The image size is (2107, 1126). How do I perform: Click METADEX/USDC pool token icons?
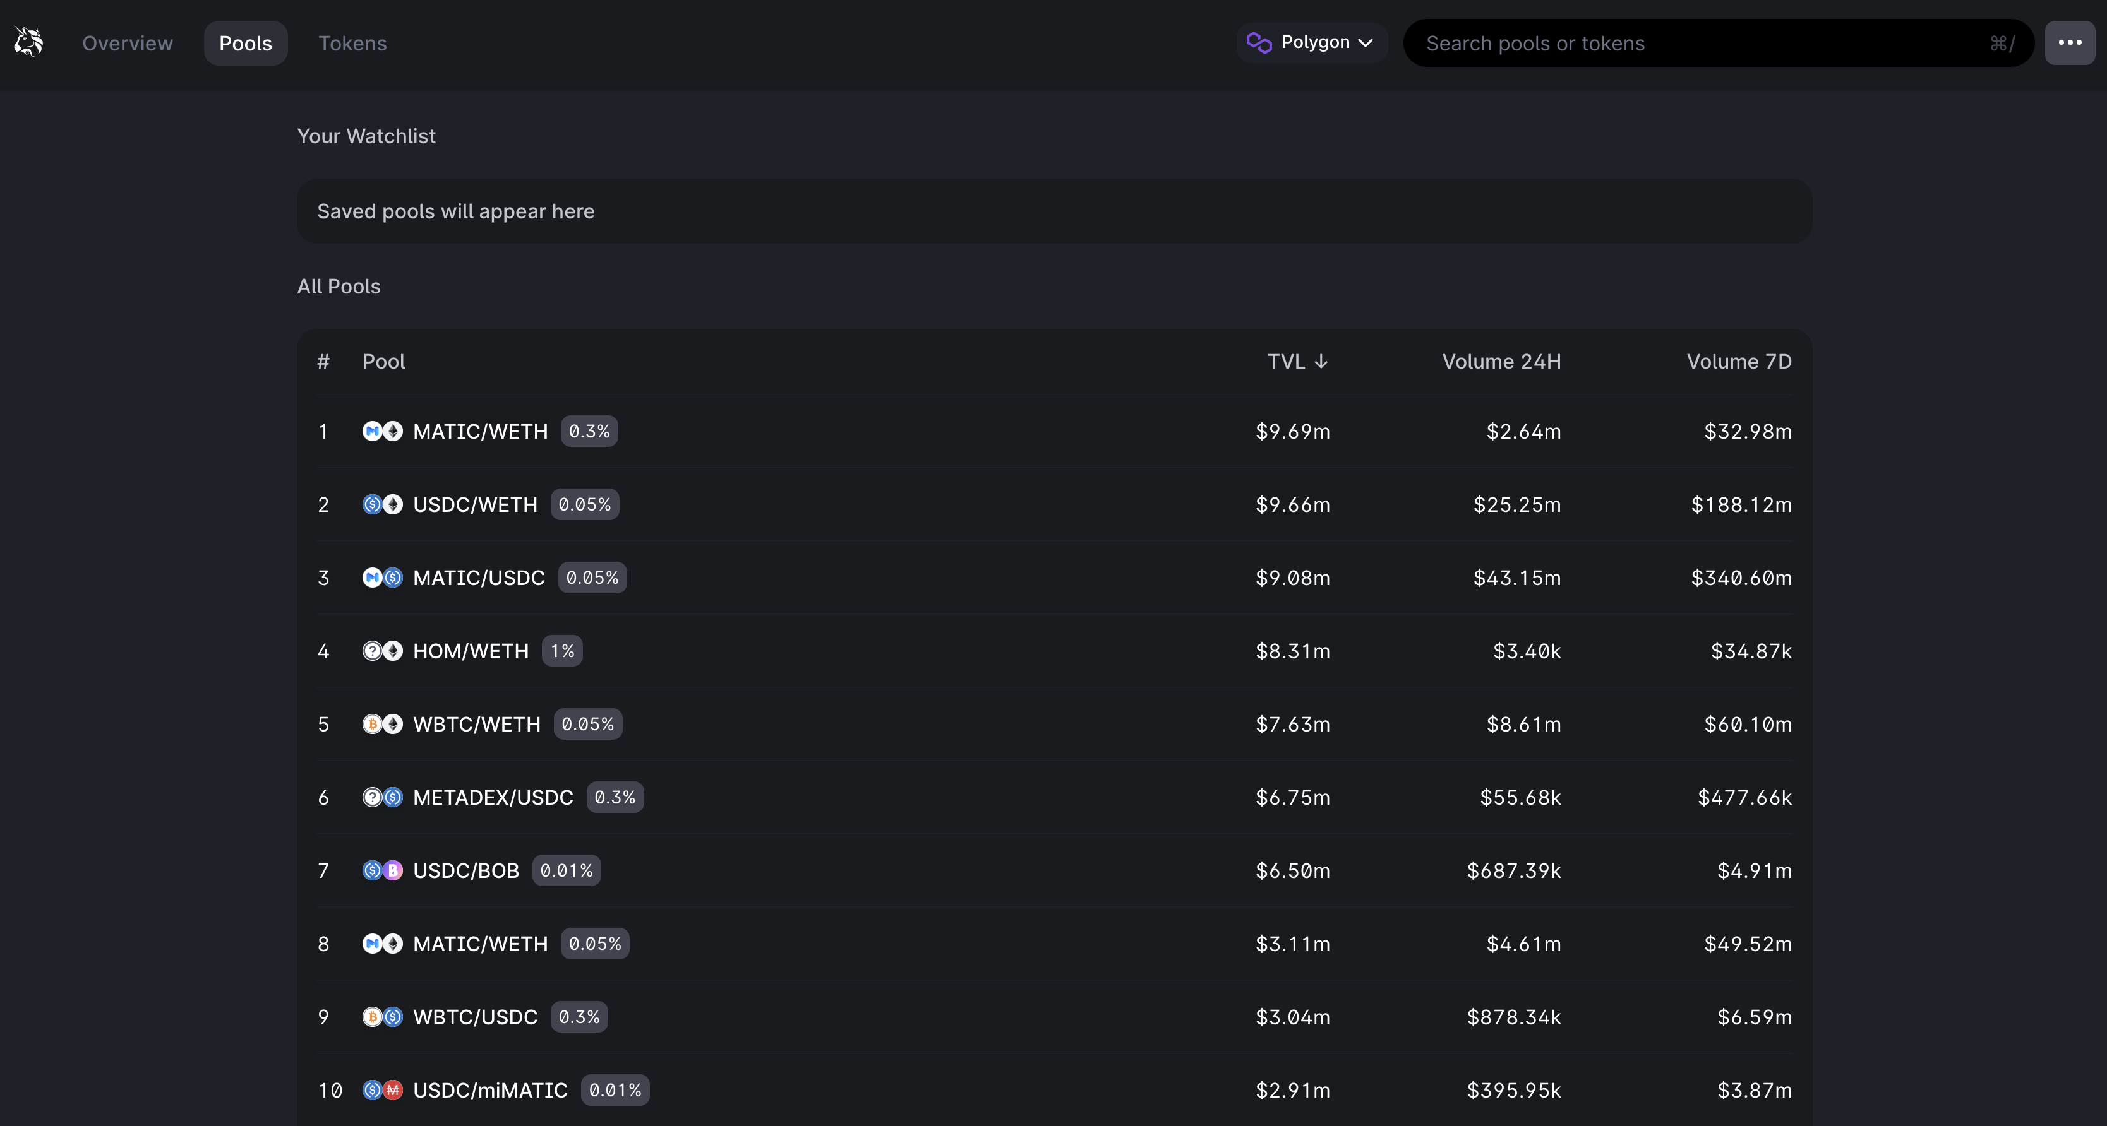[x=382, y=798]
